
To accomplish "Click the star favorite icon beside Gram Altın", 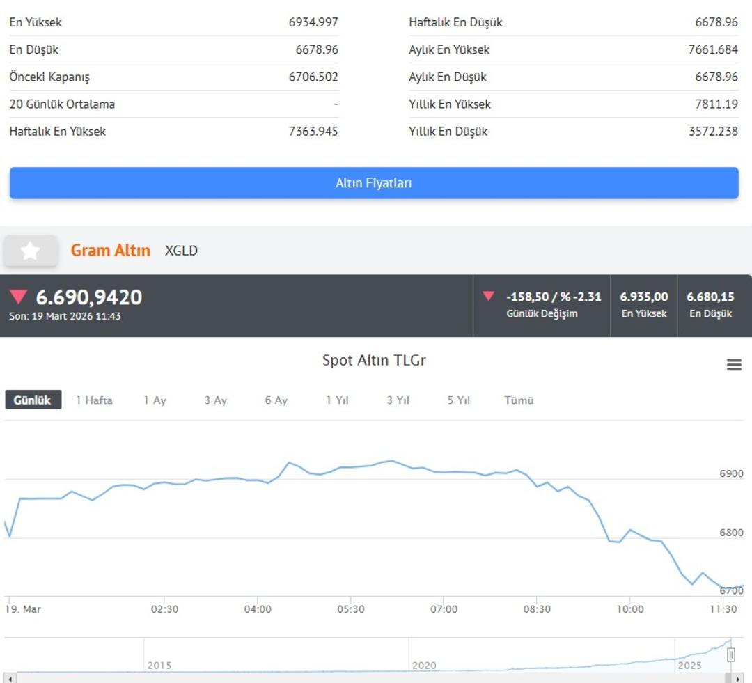I will (30, 251).
